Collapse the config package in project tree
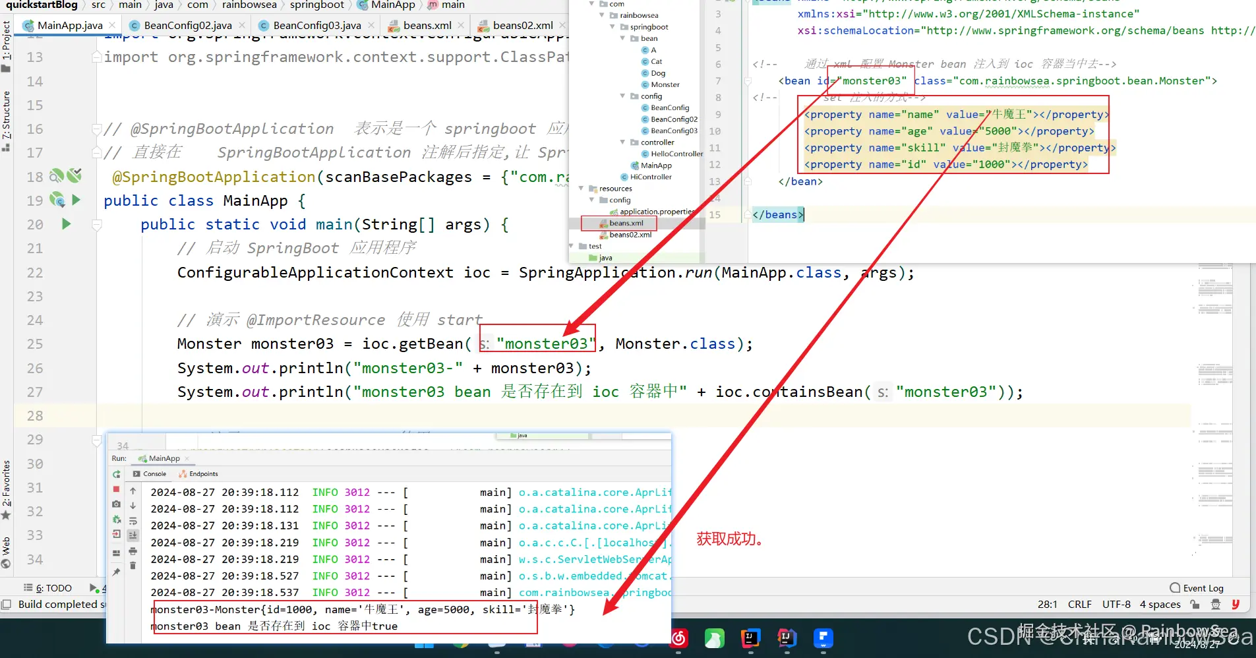Screen dimensions: 1256x658 pos(623,96)
